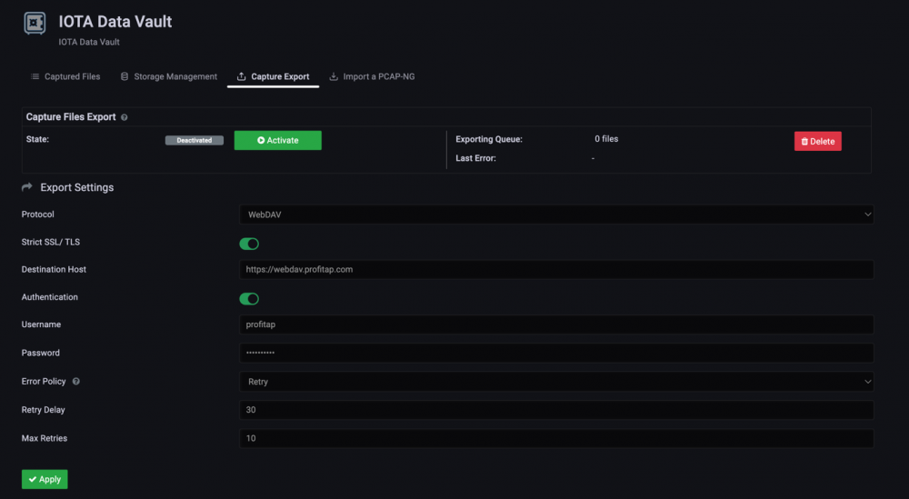Expand the Error Policy dropdown set to Retry
Viewport: 909px width, 499px height.
click(x=555, y=382)
